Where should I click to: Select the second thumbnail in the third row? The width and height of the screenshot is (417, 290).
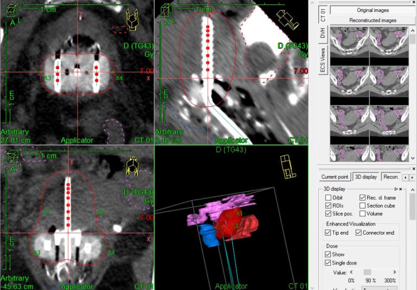pyautogui.click(x=389, y=120)
